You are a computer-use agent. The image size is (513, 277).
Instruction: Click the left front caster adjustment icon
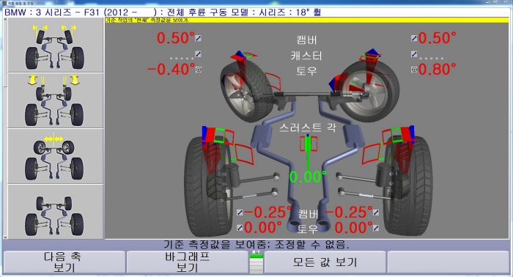[x=199, y=54]
